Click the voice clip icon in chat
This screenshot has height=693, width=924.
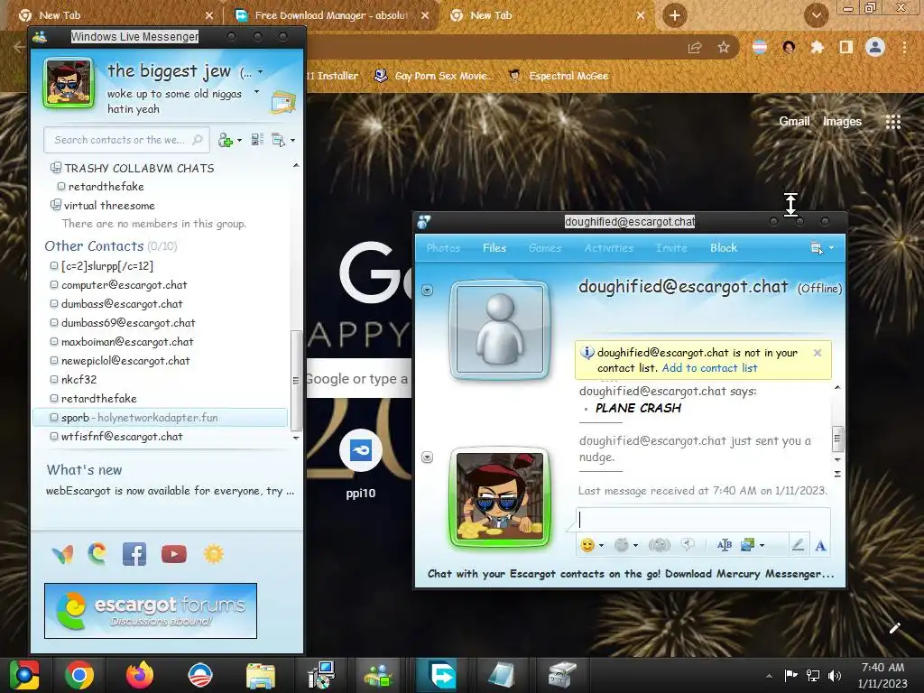[x=688, y=545]
